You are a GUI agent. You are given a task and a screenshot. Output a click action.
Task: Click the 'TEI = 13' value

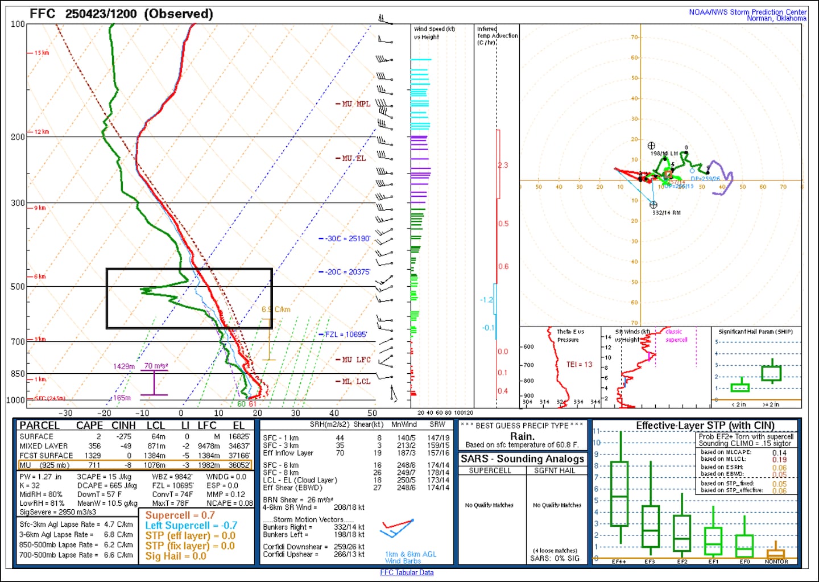tap(579, 365)
